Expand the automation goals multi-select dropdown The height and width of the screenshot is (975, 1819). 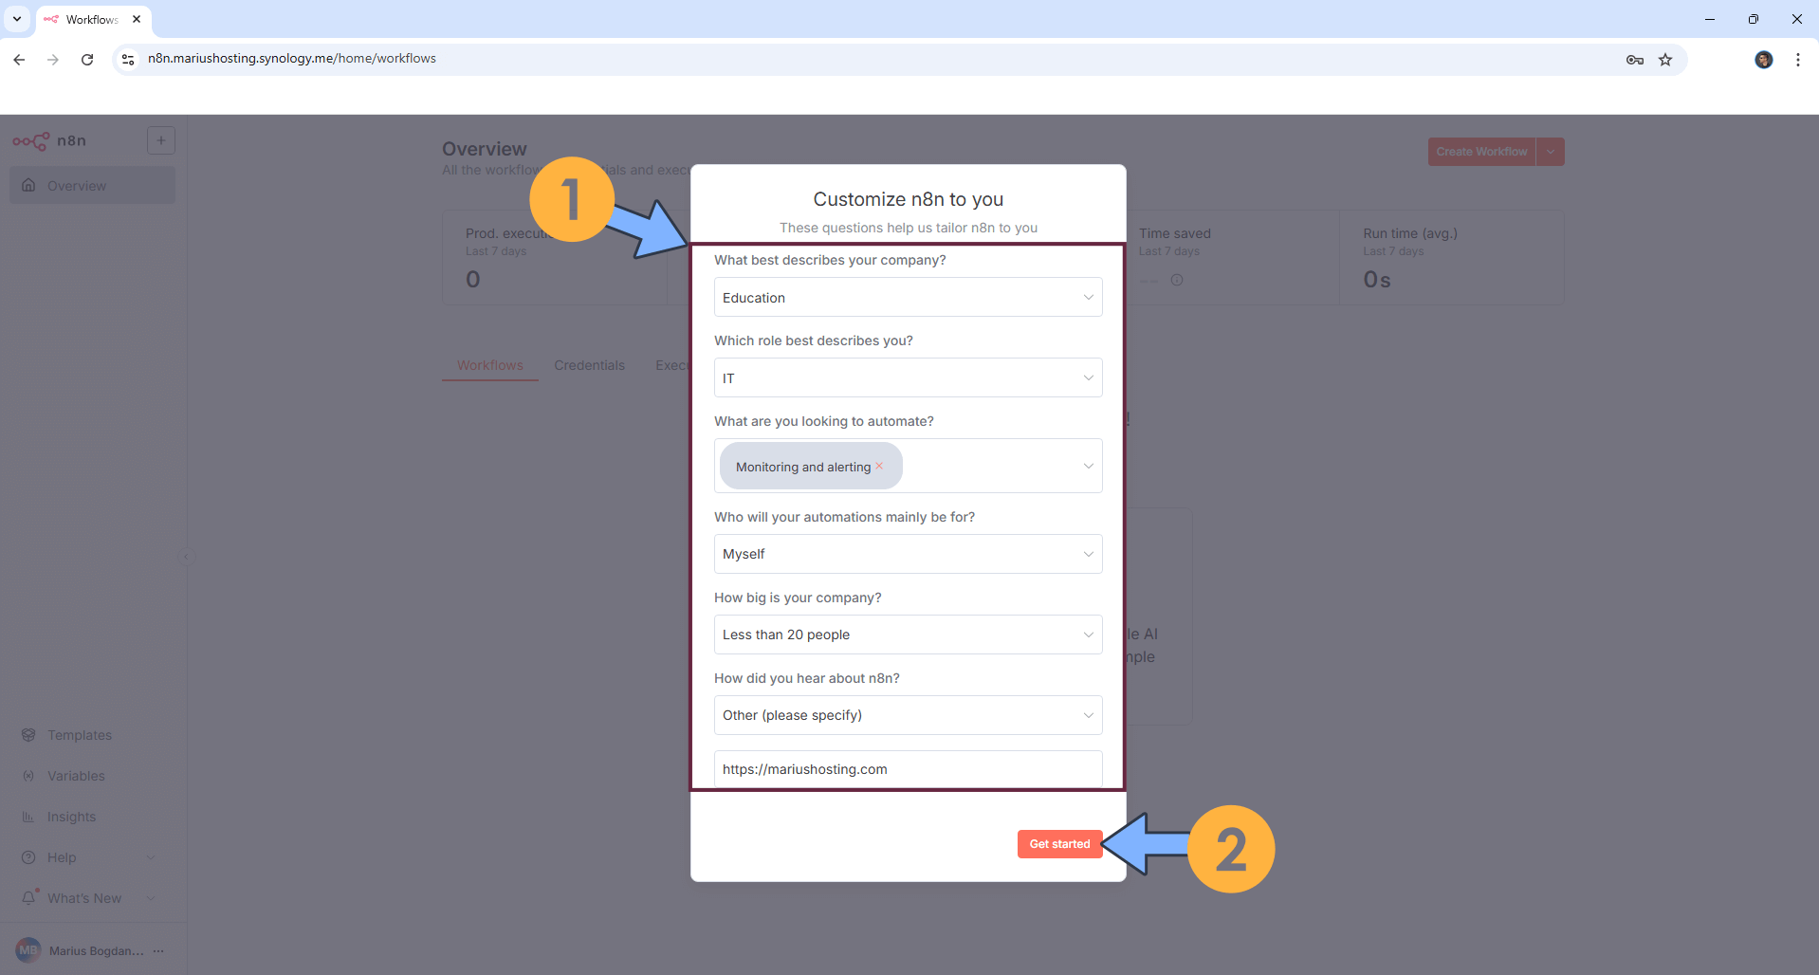click(1088, 466)
